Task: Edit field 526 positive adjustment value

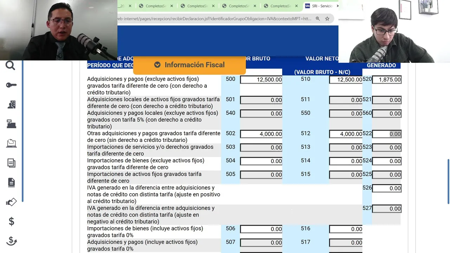Action: 387,188
